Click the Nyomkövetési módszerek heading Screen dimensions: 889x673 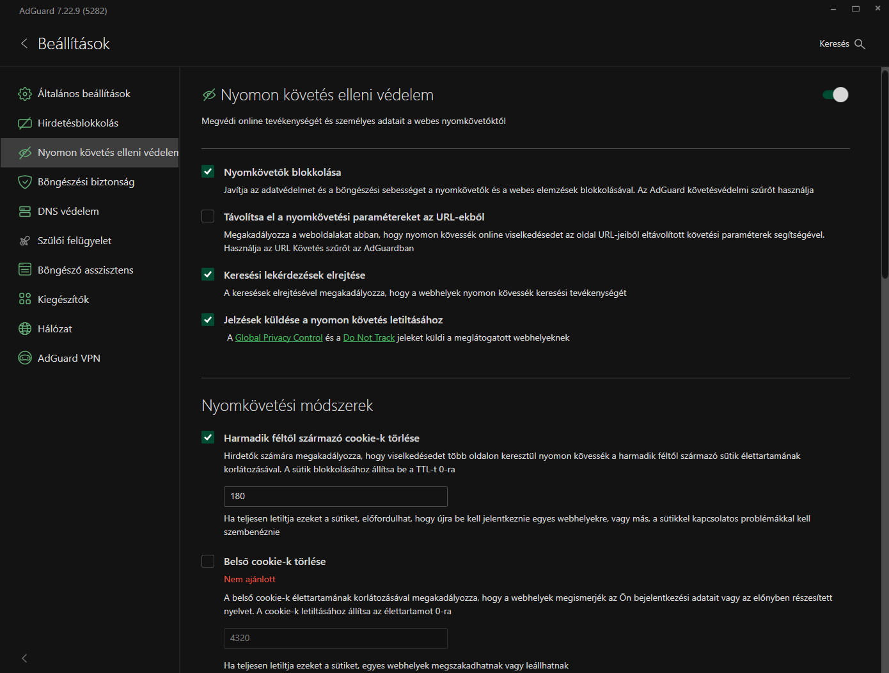tap(287, 406)
